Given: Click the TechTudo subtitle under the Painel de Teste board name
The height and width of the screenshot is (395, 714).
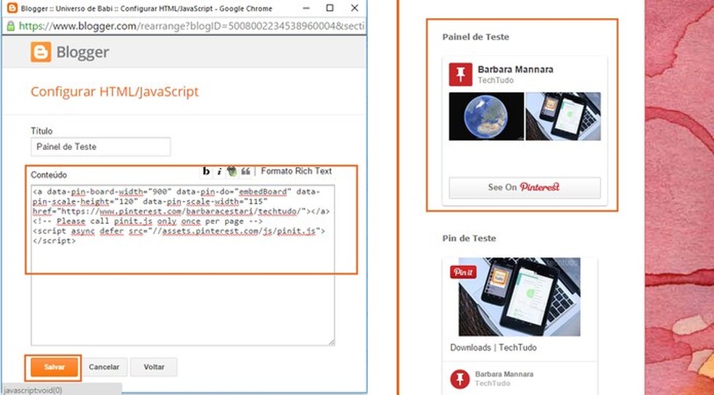Looking at the screenshot, I should 496,80.
